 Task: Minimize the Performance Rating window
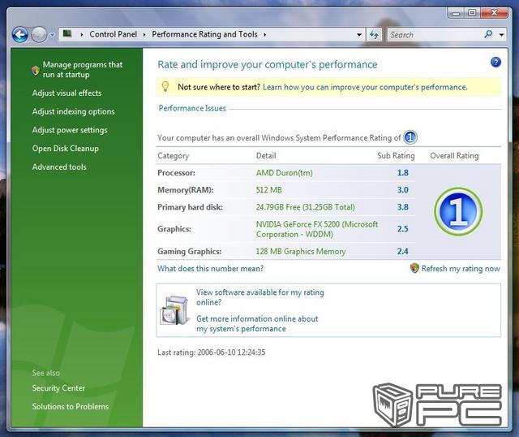(x=456, y=13)
